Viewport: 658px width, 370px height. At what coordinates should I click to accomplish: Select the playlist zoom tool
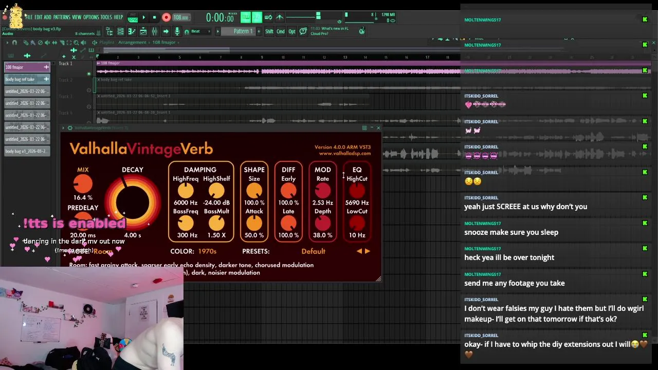[76, 43]
